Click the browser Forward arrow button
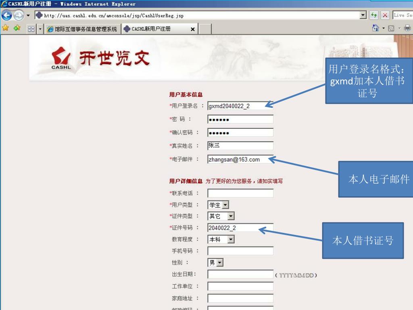This screenshot has width=413, height=310. click(x=19, y=15)
